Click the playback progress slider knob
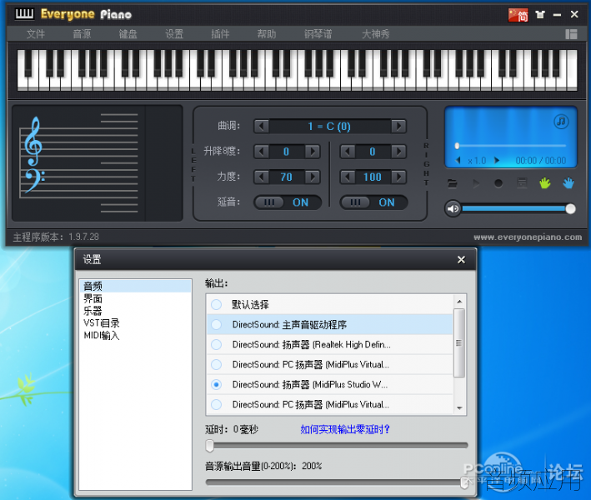This screenshot has height=500, width=591. tap(457, 146)
